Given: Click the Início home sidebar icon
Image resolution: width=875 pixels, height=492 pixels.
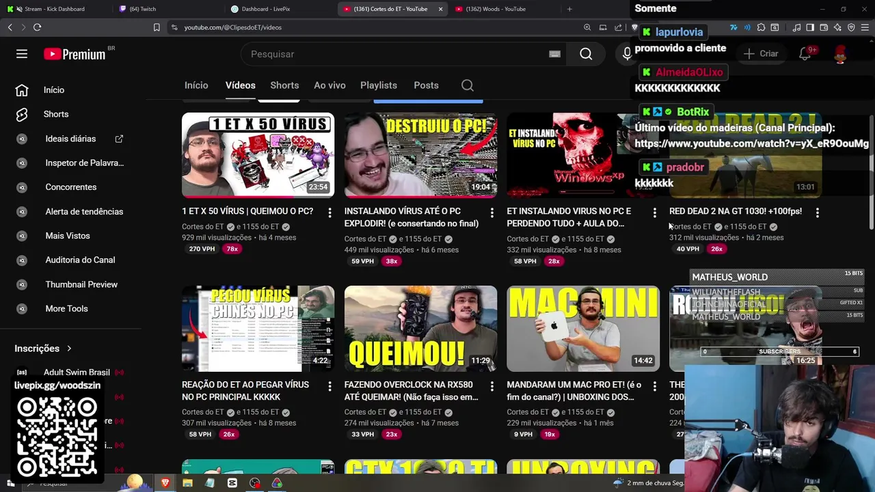Looking at the screenshot, I should point(22,90).
